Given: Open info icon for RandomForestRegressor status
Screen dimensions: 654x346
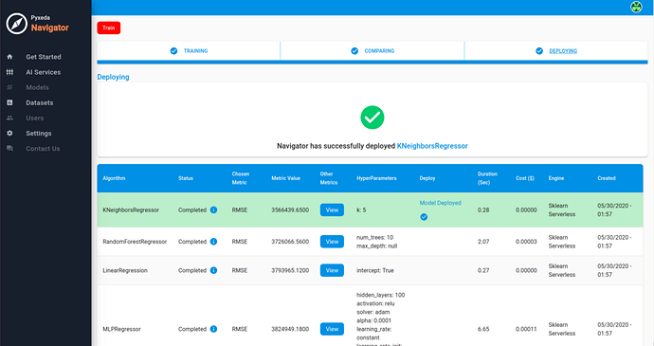Looking at the screenshot, I should pos(213,241).
